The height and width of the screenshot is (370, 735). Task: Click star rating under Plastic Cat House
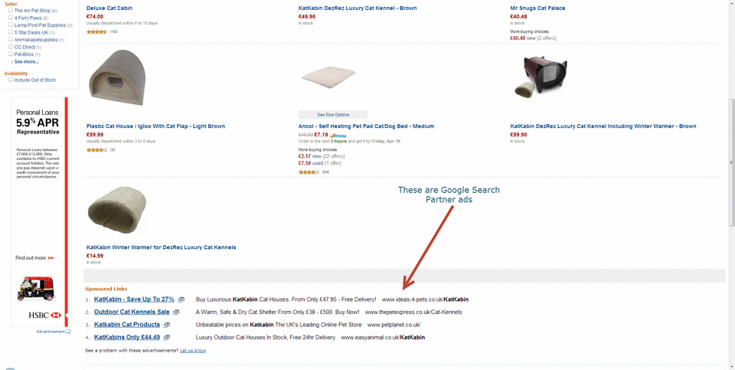coord(96,150)
